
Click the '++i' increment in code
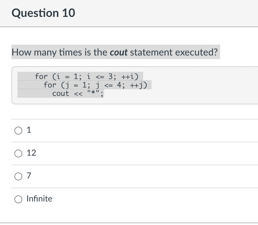(x=130, y=76)
